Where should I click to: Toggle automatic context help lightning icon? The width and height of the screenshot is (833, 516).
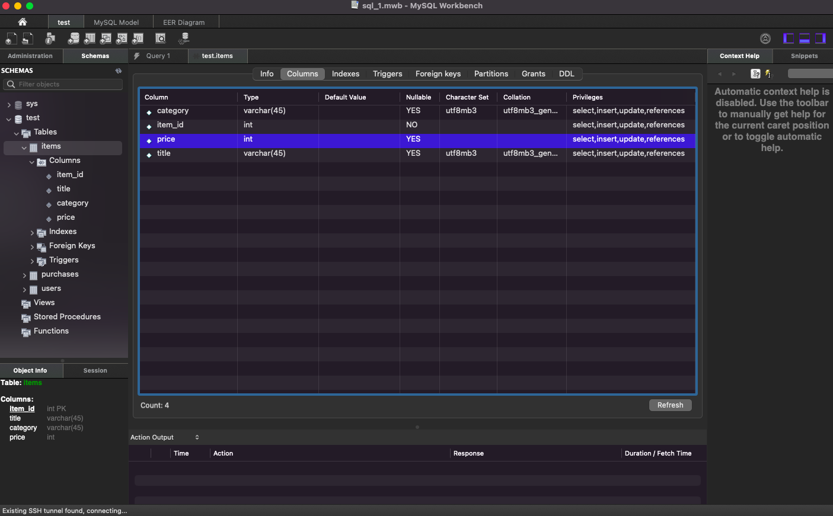tap(768, 74)
